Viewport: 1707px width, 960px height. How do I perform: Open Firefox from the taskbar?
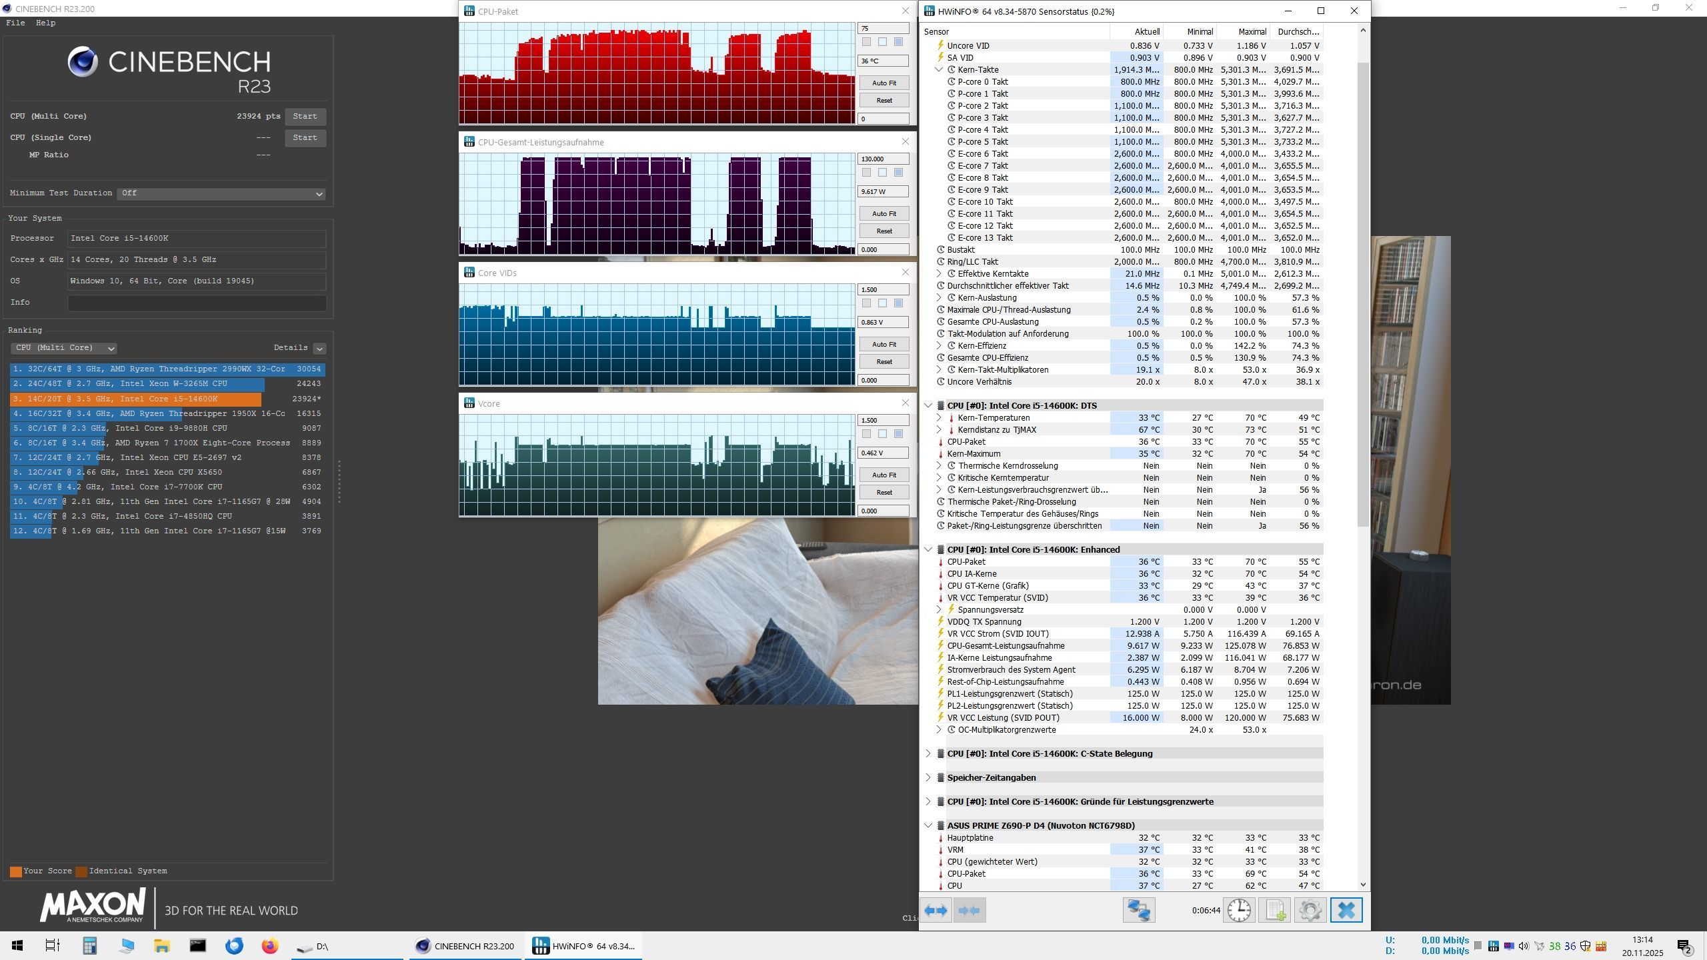click(269, 946)
